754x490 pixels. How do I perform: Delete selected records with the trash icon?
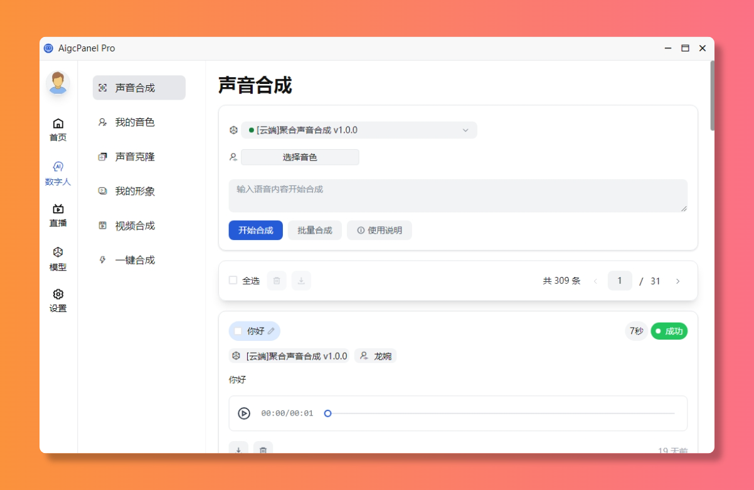277,281
